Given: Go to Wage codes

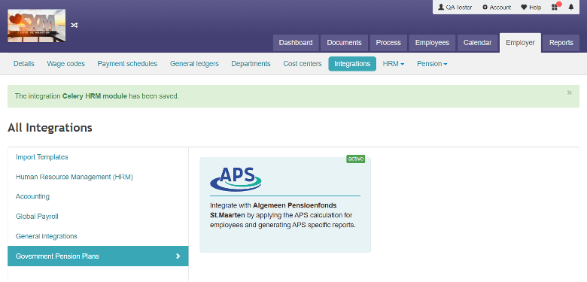Looking at the screenshot, I should click(66, 64).
